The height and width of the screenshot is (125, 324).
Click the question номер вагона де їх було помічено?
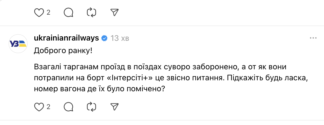[99, 89]
